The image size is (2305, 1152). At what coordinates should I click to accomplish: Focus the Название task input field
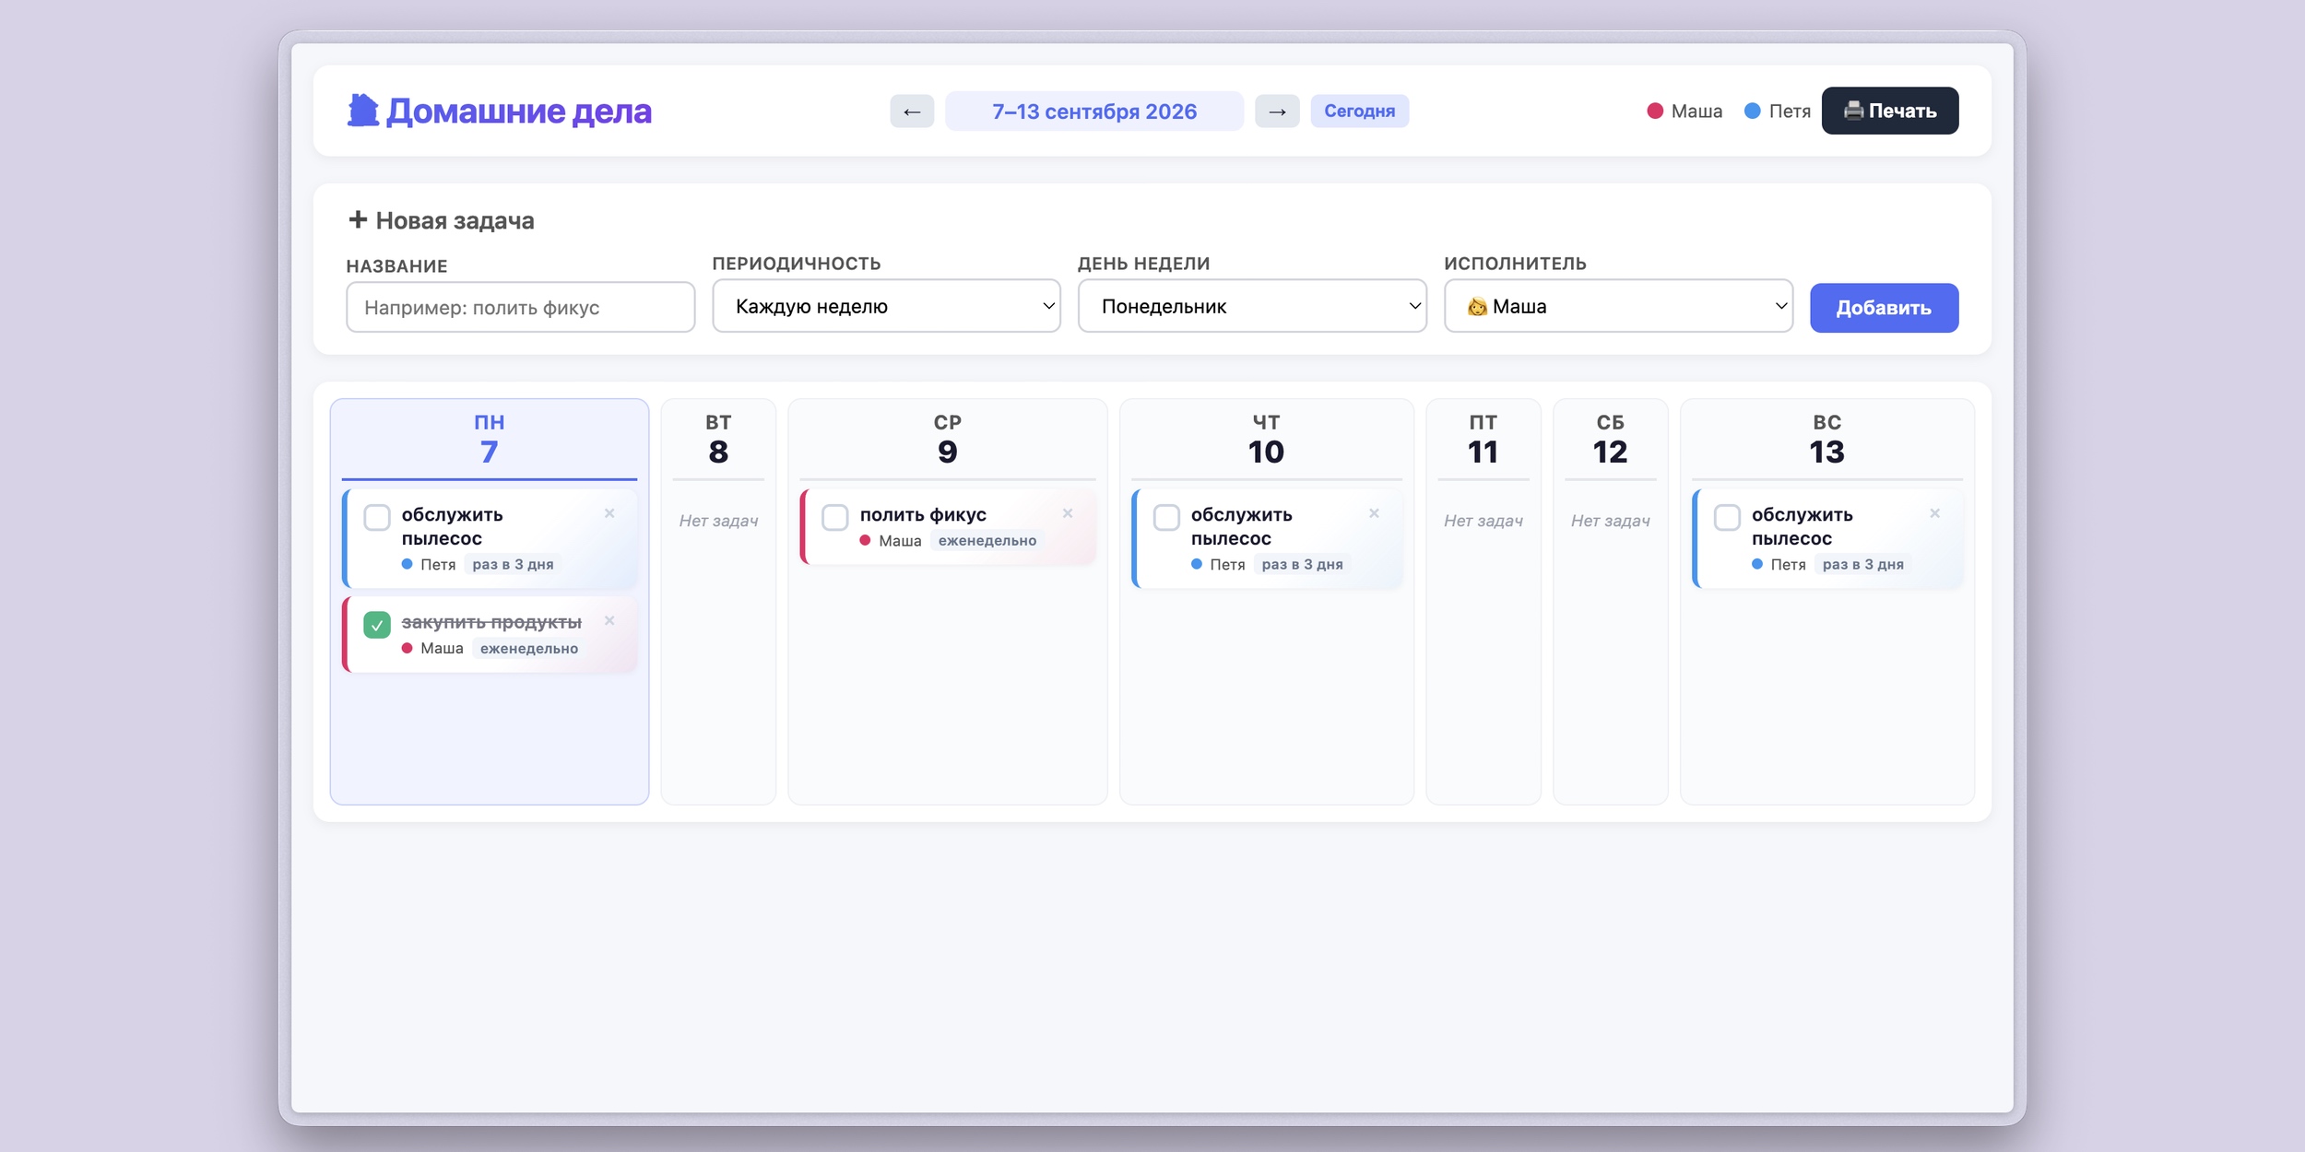pos(520,308)
